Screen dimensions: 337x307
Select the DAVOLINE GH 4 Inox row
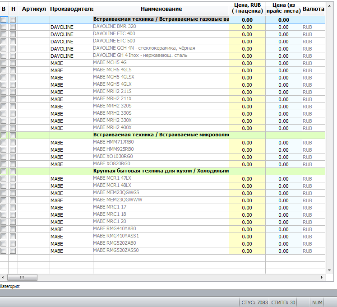(162, 56)
